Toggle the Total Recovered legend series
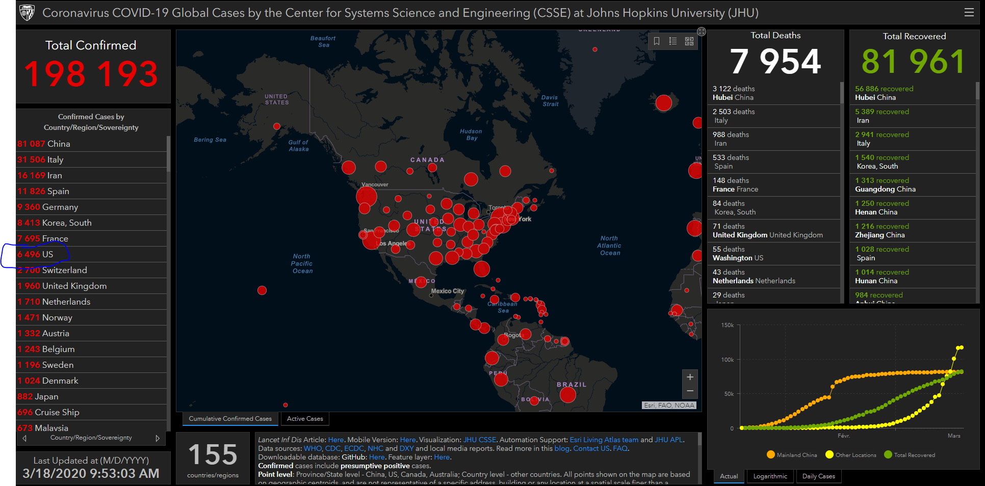This screenshot has width=985, height=486. (910, 455)
